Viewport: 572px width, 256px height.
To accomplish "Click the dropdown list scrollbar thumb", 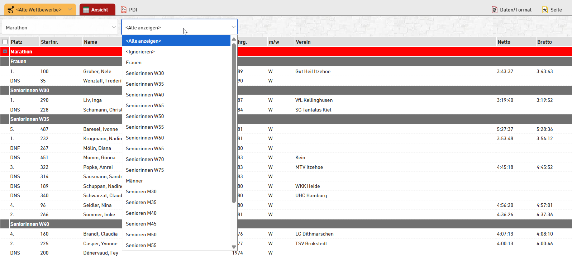I will pyautogui.click(x=234, y=122).
